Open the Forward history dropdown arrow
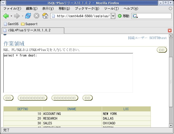174x134 pixels. 22,16
